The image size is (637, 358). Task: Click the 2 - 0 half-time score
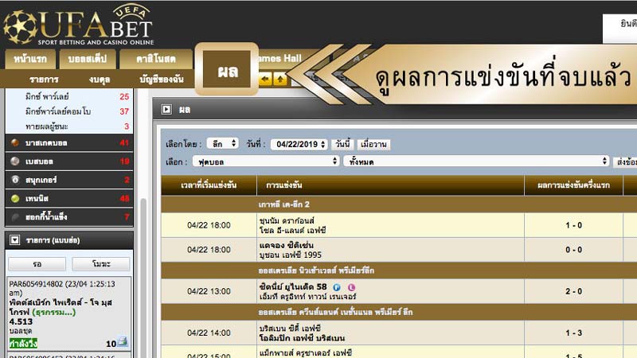[x=573, y=291]
